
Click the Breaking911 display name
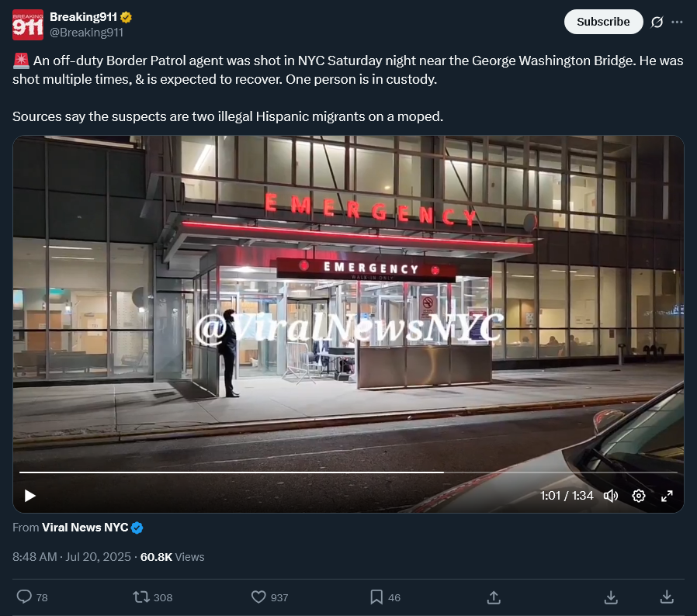(x=83, y=17)
